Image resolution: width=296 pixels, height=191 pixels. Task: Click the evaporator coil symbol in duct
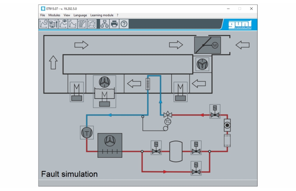coord(148,84)
